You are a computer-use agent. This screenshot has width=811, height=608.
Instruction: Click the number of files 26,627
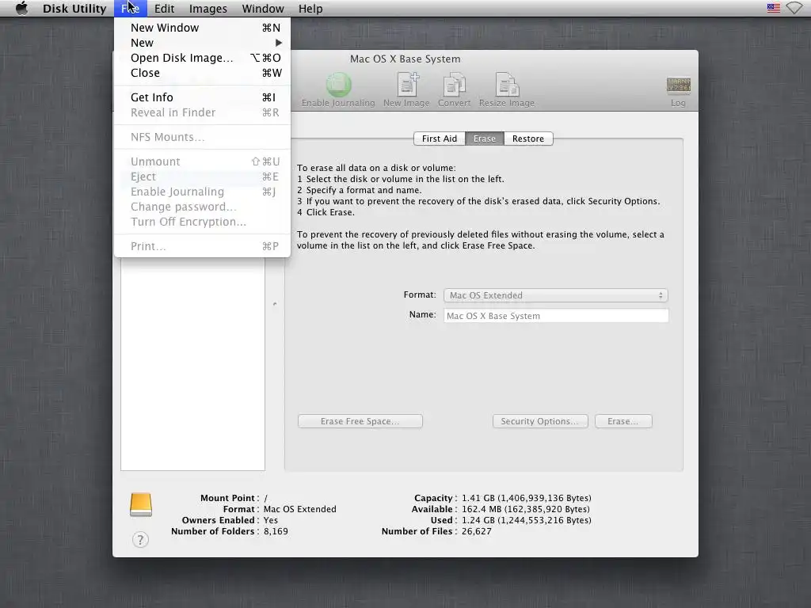click(476, 531)
